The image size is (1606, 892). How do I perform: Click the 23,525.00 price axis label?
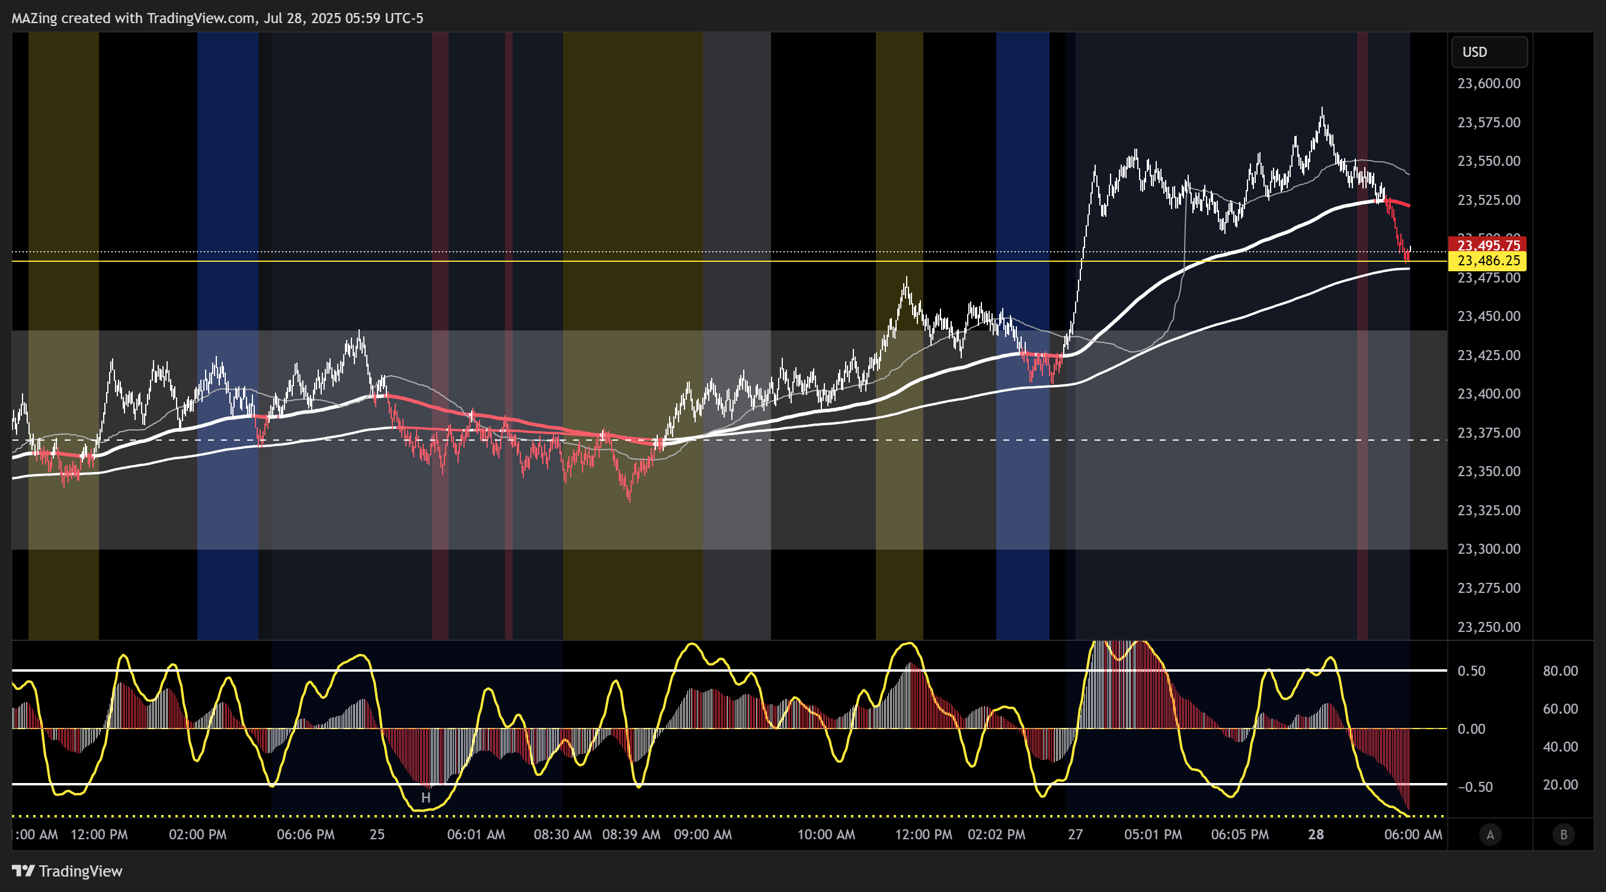click(1488, 200)
